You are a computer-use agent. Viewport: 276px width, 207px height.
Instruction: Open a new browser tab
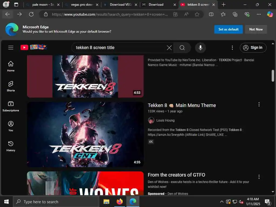[x=223, y=5]
